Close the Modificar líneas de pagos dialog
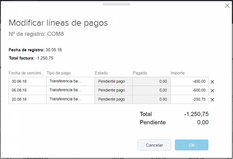The height and width of the screenshot is (159, 233). [227, 5]
